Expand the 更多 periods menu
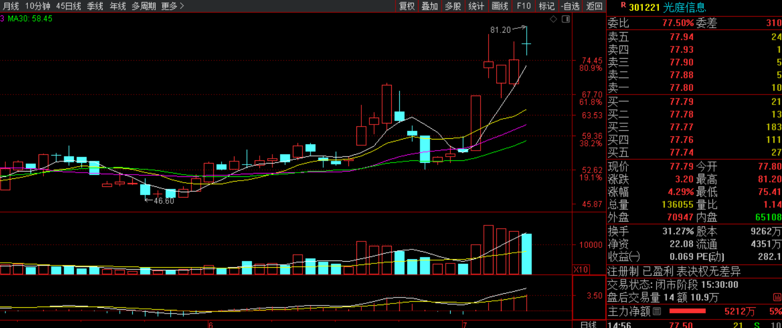Image resolution: width=782 pixels, height=328 pixels. (172, 6)
